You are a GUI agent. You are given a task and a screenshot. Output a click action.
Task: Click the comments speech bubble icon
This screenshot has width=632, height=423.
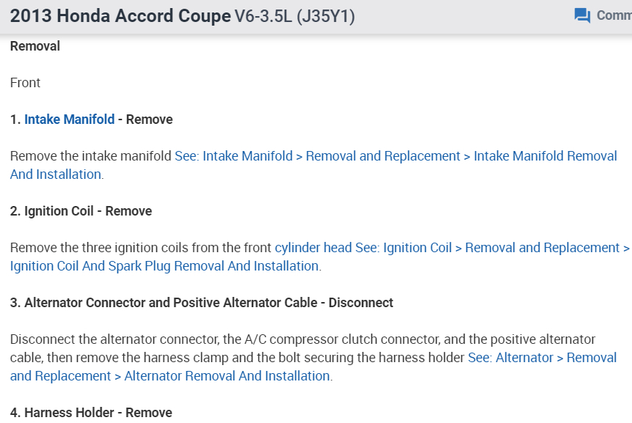pos(582,16)
